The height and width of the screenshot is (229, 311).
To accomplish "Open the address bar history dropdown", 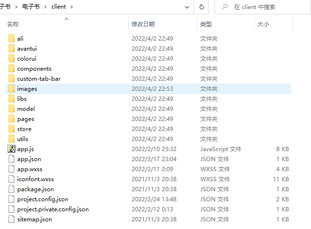I will pos(187,7).
